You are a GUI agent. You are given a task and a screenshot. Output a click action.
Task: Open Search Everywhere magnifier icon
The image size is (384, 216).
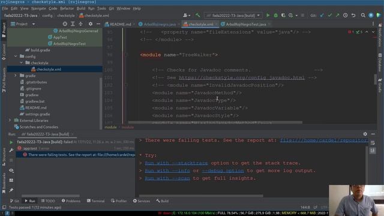pyautogui.click(x=363, y=16)
